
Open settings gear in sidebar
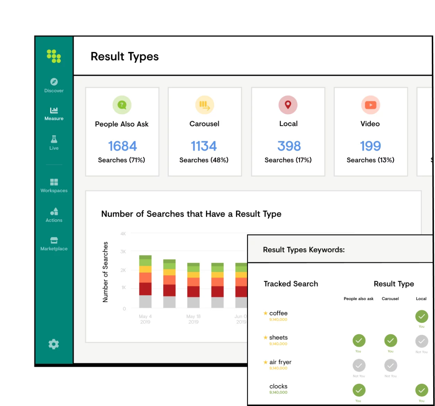click(x=54, y=344)
